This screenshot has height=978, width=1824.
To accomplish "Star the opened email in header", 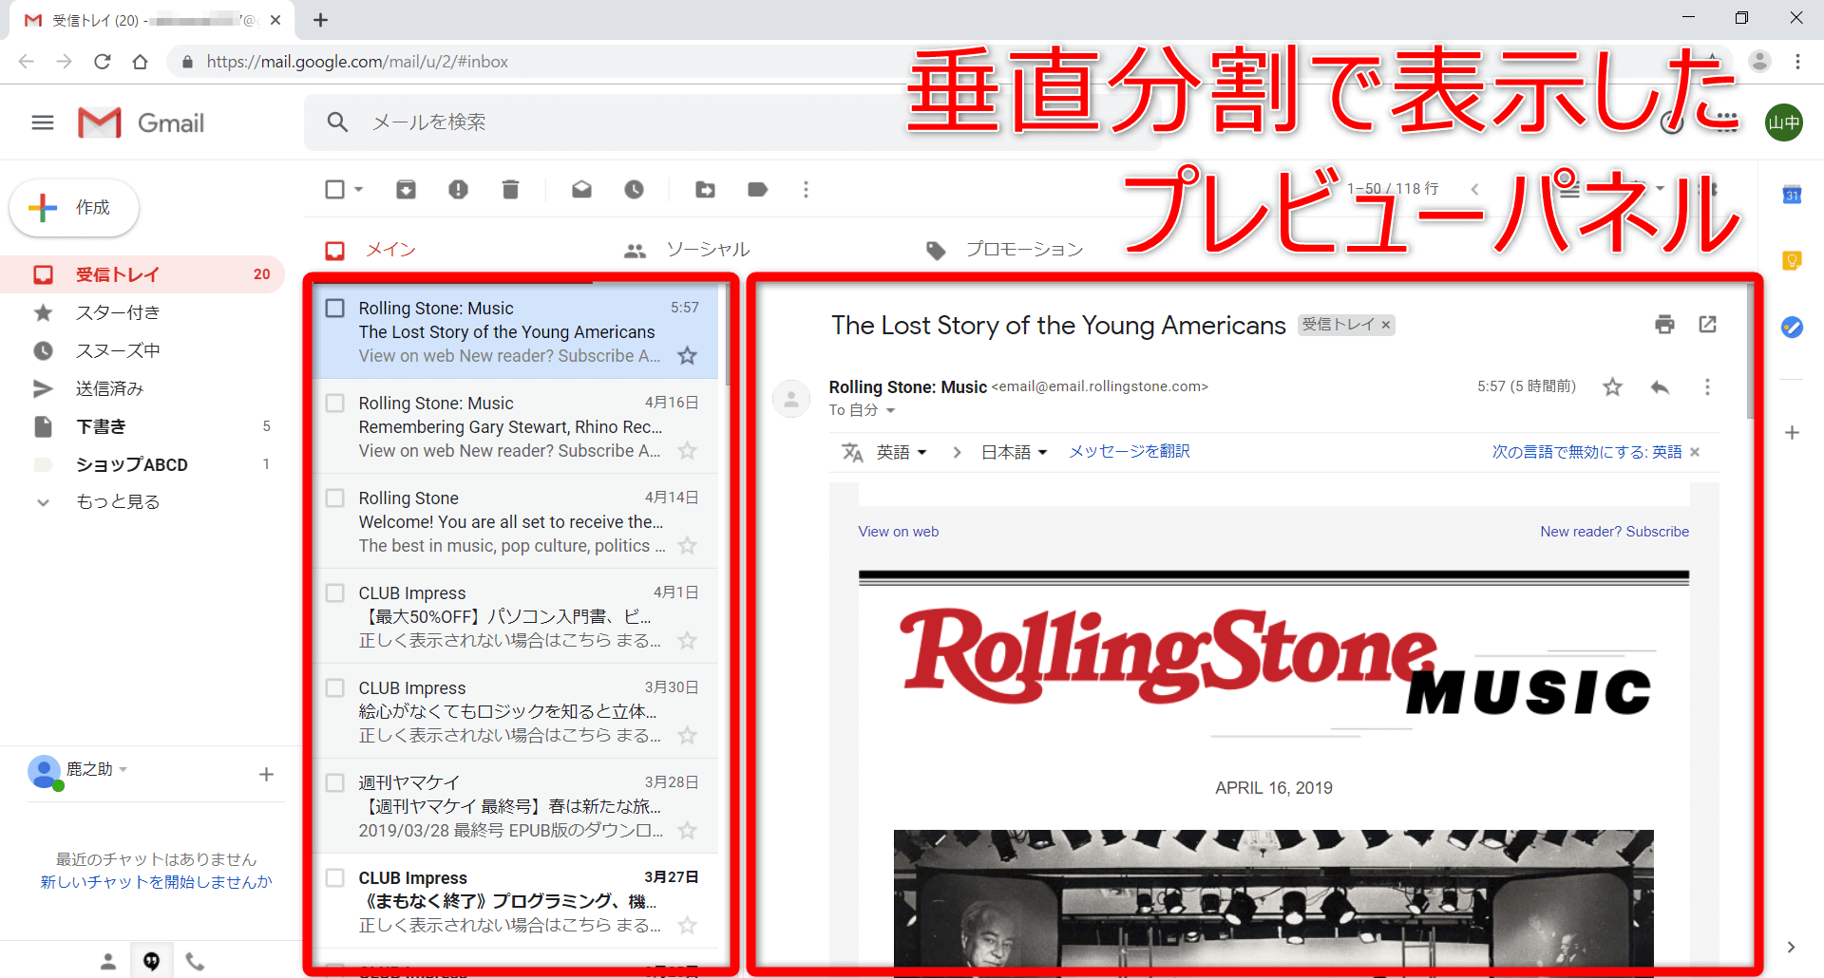I will tap(1612, 387).
